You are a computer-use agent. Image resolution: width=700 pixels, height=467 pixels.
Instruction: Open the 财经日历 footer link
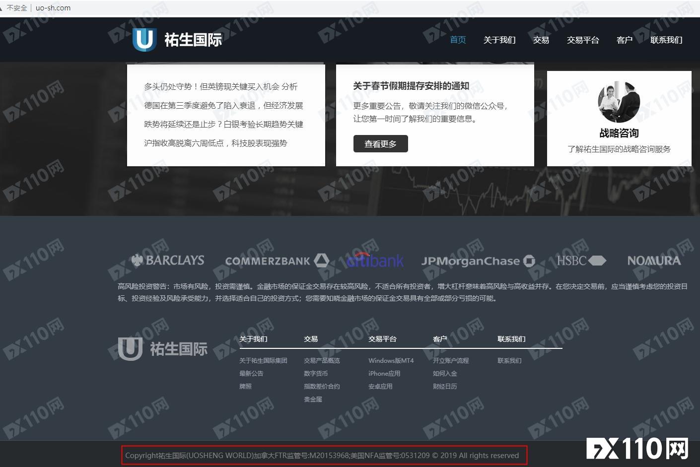coord(445,386)
